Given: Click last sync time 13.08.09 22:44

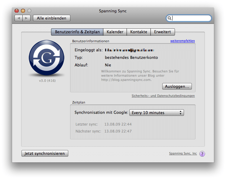Looking at the screenshot, I should coord(118,124).
